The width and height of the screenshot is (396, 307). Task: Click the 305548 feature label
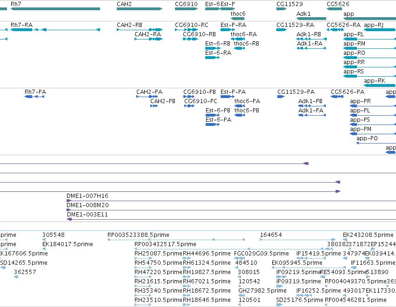54,235
